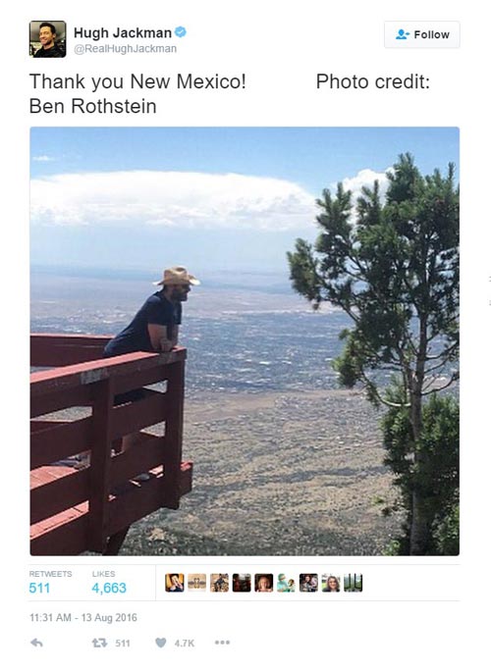491x672 pixels.
Task: Visit the @RealHughJackman handle
Action: click(126, 49)
